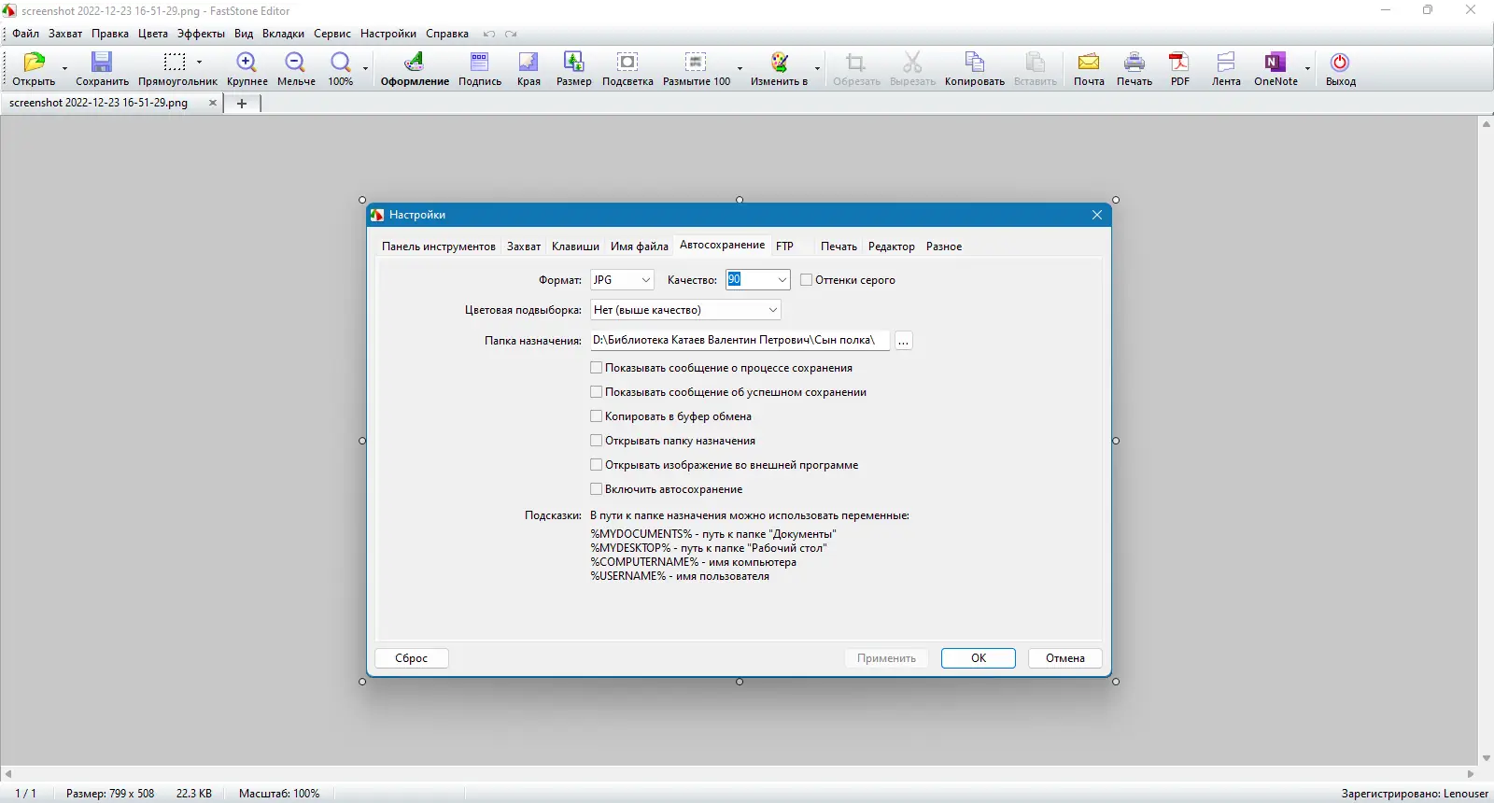1494x803 pixels.
Task: Expand the dropdown arrow beside Прямоугольник
Action: point(199,63)
